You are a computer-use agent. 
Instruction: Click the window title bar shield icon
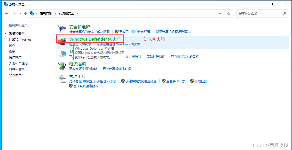coord(6,4)
